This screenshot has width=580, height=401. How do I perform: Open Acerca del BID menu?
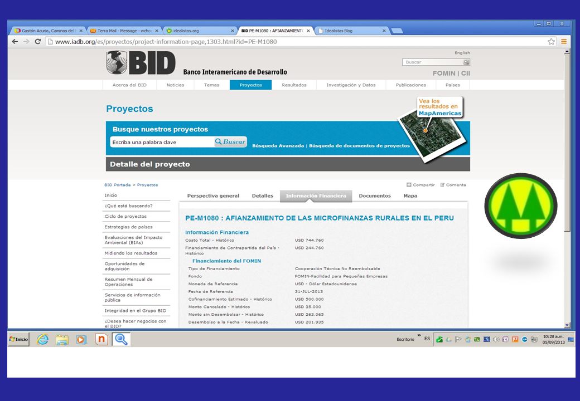point(129,85)
